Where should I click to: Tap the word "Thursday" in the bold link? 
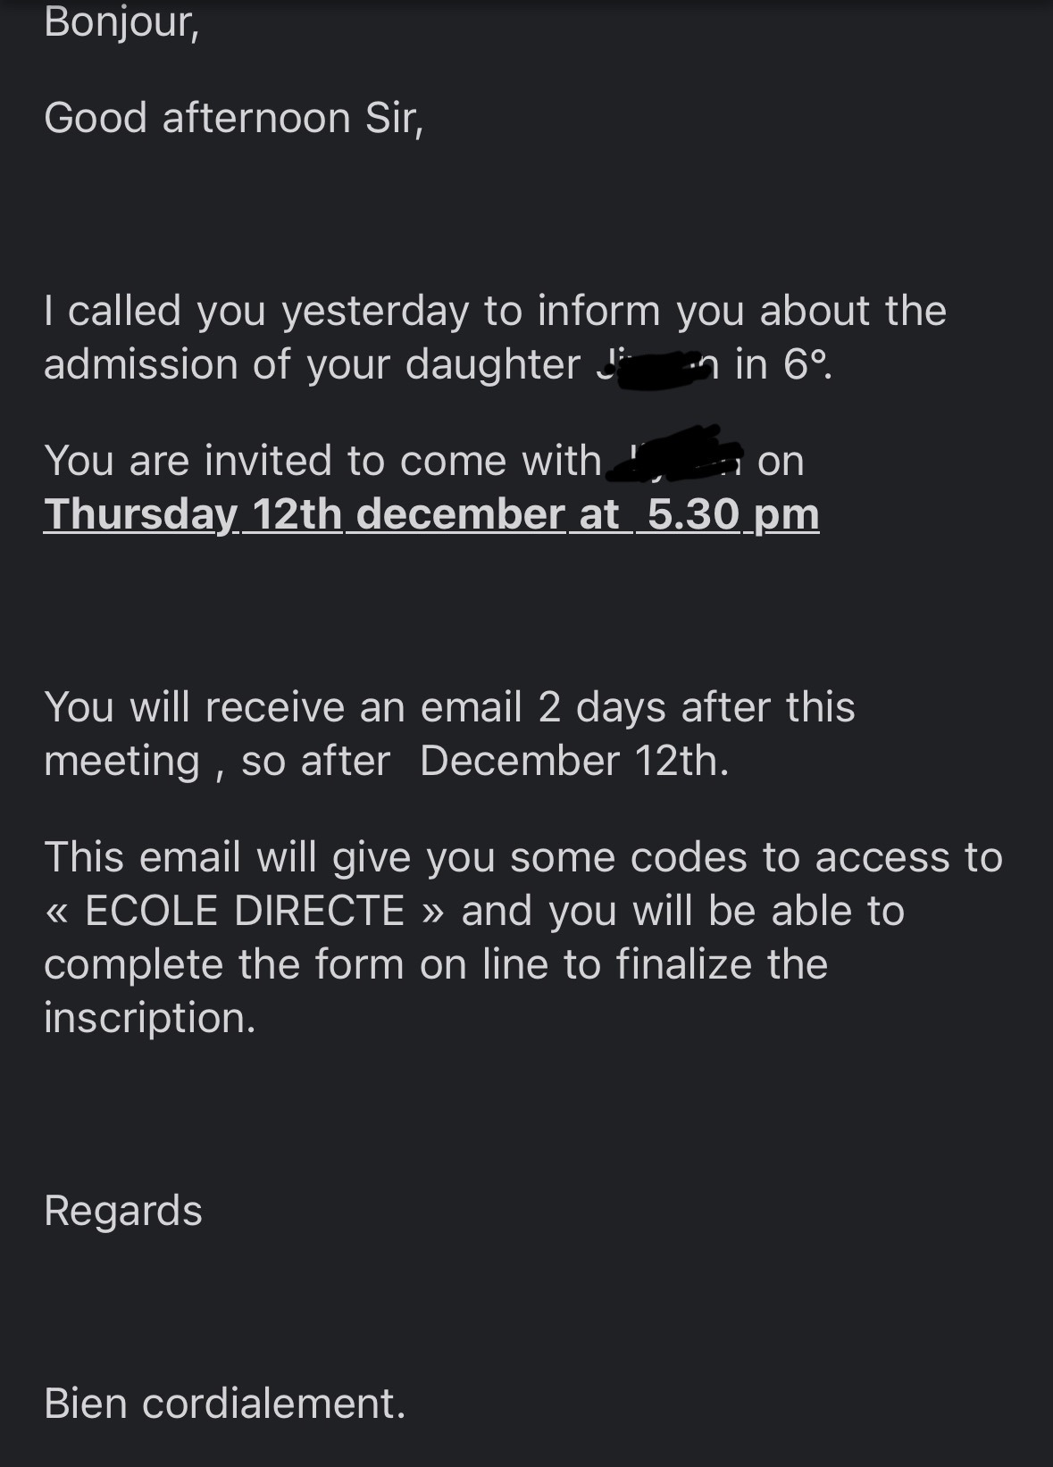(140, 514)
